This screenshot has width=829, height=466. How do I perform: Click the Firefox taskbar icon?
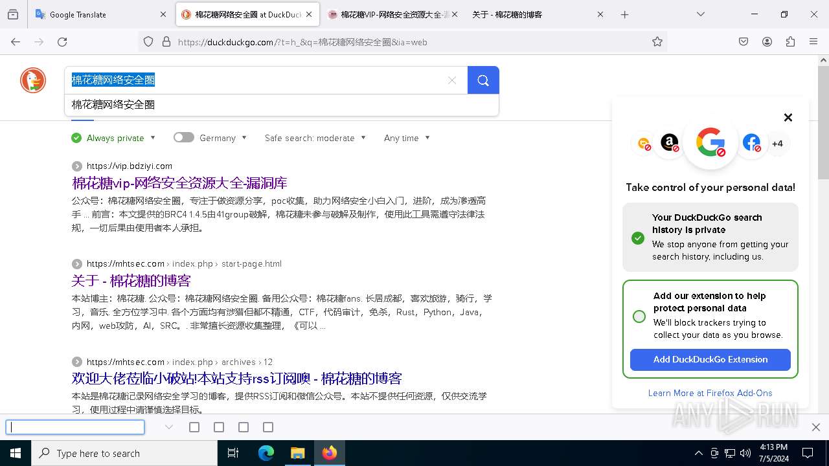click(x=330, y=453)
